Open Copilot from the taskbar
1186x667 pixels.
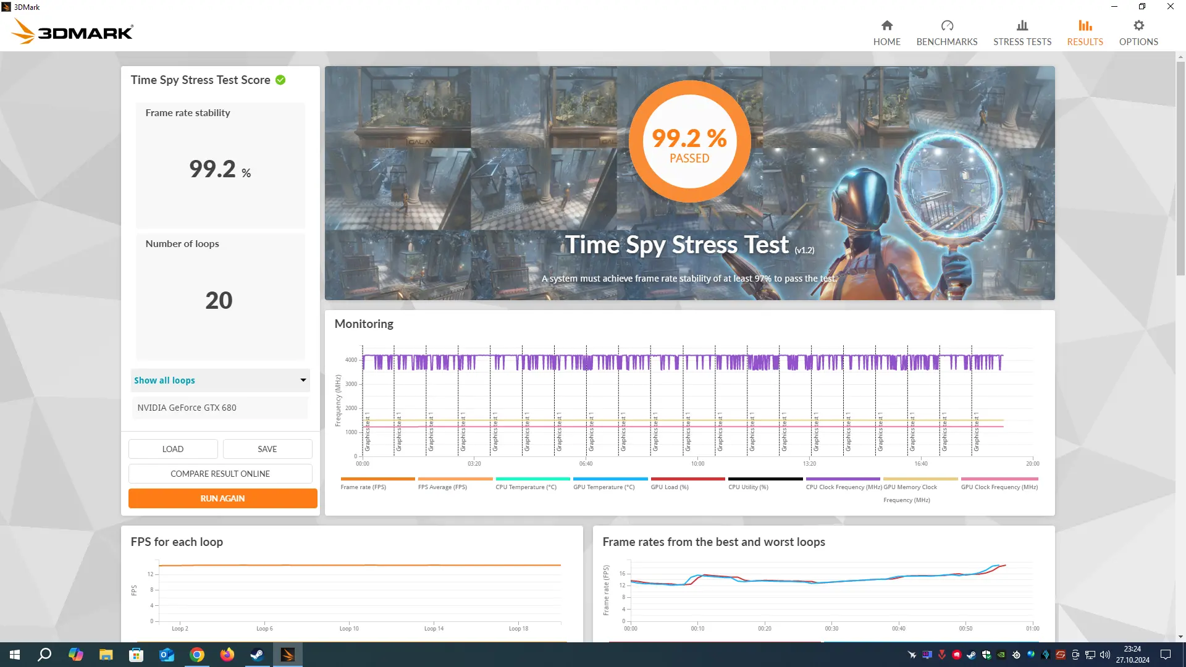(x=76, y=655)
